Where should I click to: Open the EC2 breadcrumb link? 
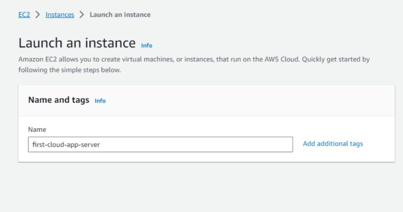pyautogui.click(x=24, y=15)
